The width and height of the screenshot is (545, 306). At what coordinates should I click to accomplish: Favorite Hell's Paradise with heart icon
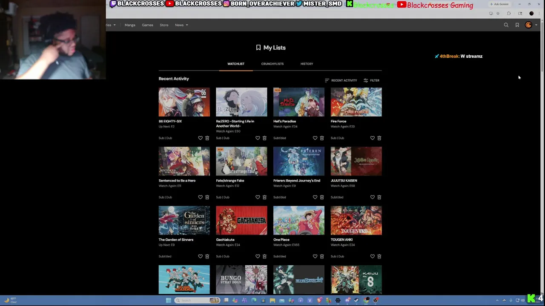(x=315, y=138)
